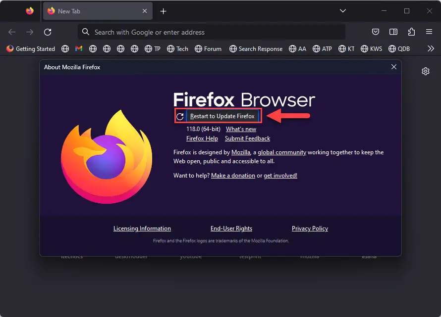441x317 pixels.
Task: Open the QDB bookmark
Action: (x=399, y=49)
